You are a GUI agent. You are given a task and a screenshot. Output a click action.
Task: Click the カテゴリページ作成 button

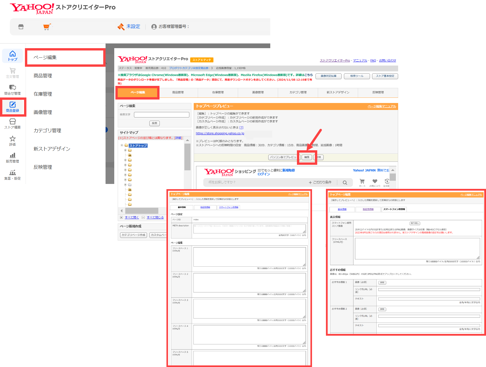tap(133, 235)
